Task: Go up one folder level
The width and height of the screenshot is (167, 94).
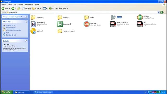Action: [x=19, y=8]
